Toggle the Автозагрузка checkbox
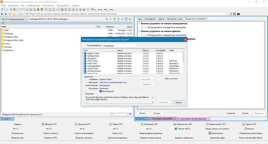 coord(101,91)
